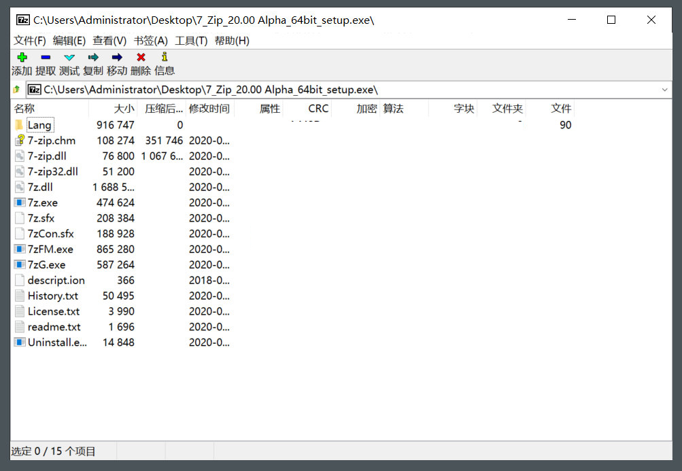
Task: Open the 书签(A) bookmarks menu
Action: (x=150, y=41)
